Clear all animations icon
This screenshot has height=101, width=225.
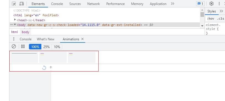click(14, 46)
